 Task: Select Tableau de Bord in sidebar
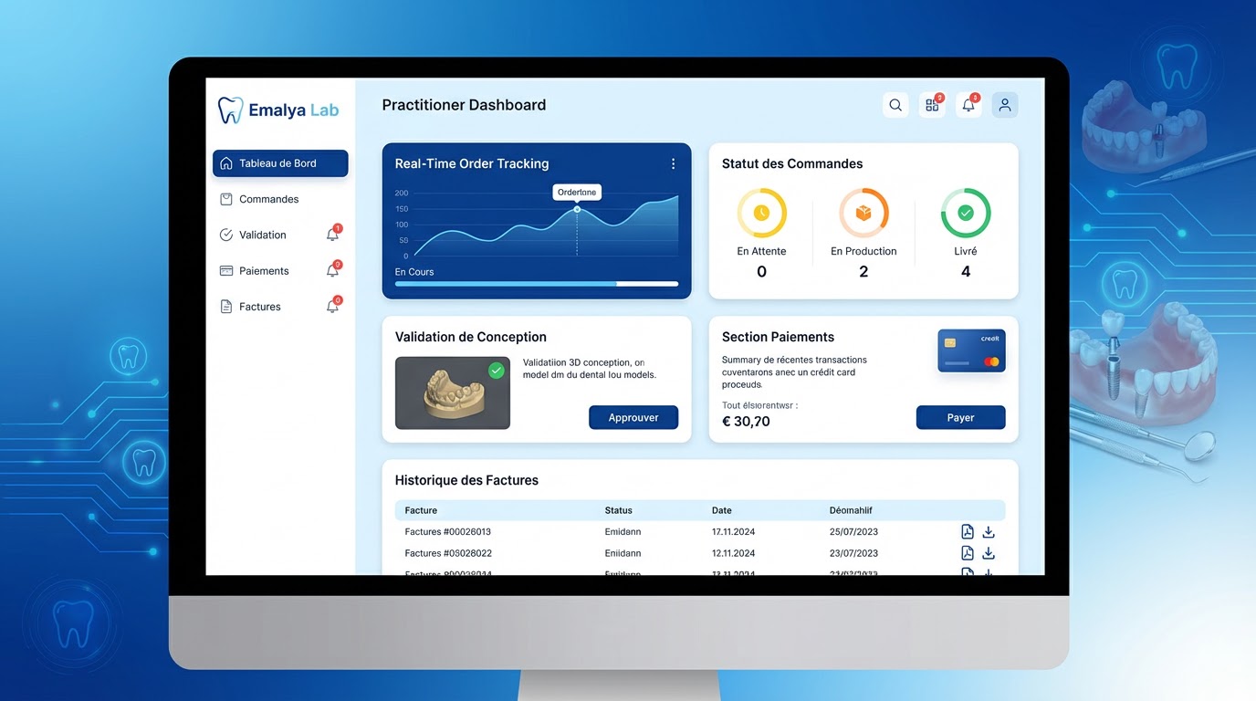click(280, 163)
